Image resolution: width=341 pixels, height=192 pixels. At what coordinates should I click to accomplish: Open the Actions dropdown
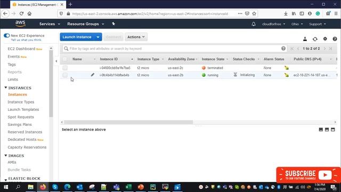[136, 37]
